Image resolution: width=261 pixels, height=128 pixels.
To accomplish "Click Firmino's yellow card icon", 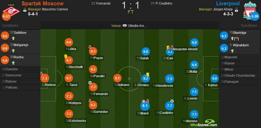I will point(148,74).
